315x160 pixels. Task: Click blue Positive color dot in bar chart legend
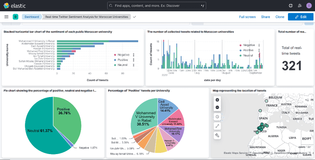pos(115,60)
